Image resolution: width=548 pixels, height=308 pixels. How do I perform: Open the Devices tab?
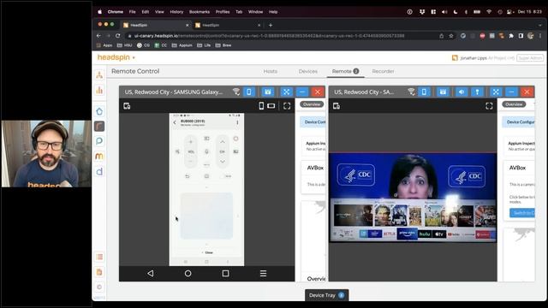(x=308, y=71)
